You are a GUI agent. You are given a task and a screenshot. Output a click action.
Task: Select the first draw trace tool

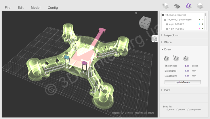coord(166,58)
